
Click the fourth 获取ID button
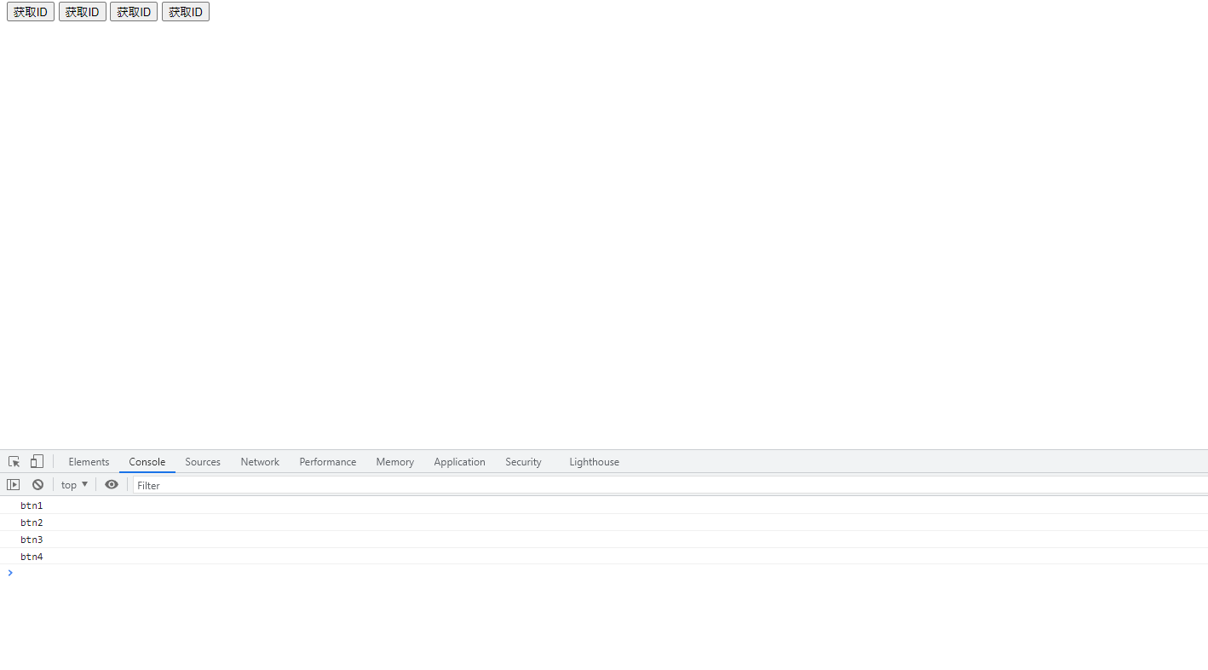coord(186,12)
